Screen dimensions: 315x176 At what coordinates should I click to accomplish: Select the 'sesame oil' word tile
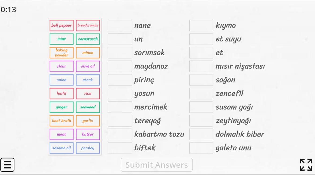click(62, 148)
